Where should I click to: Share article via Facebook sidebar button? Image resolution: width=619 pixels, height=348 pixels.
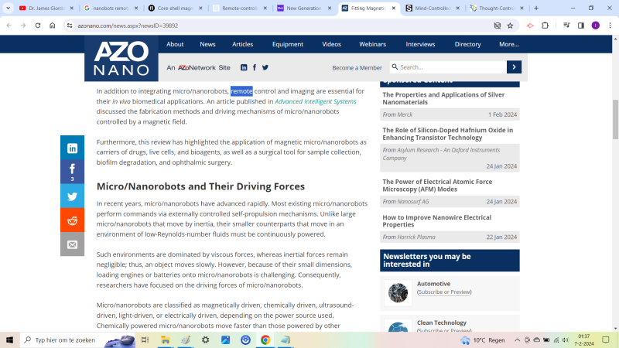coord(72,171)
